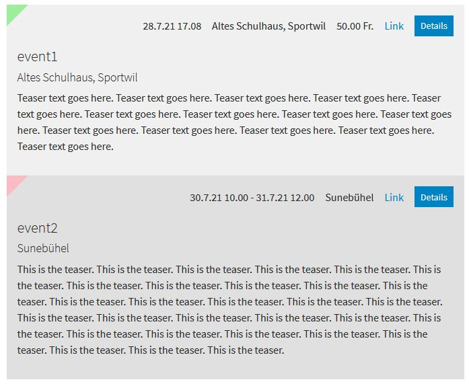Click the Sunebühel subtitle under event2
The image size is (469, 384).
tap(43, 248)
